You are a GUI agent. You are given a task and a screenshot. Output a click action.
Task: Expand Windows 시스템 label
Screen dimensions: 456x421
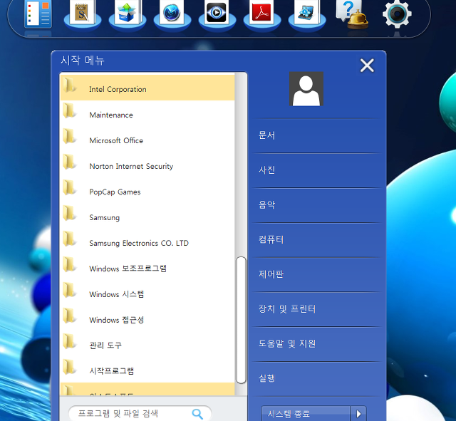tap(117, 294)
